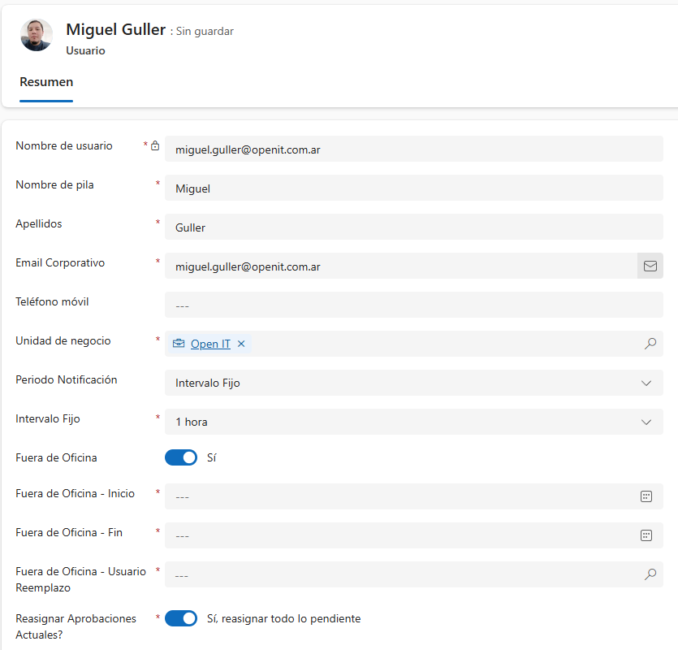Click the Nombre de pila input field

[413, 188]
